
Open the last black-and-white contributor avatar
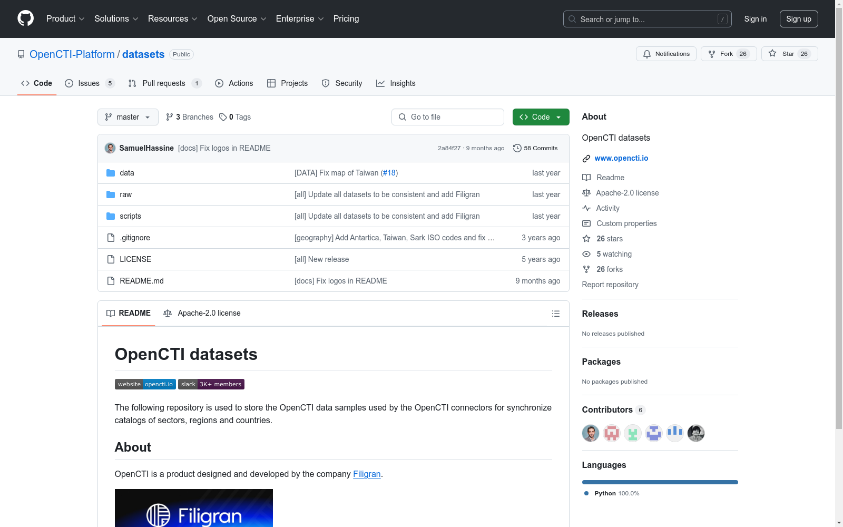pyautogui.click(x=696, y=433)
